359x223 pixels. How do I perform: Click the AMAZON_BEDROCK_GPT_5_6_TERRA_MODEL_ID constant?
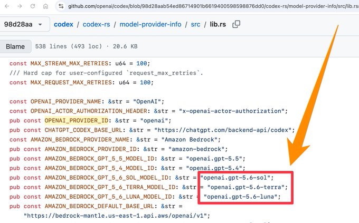[x=110, y=187]
